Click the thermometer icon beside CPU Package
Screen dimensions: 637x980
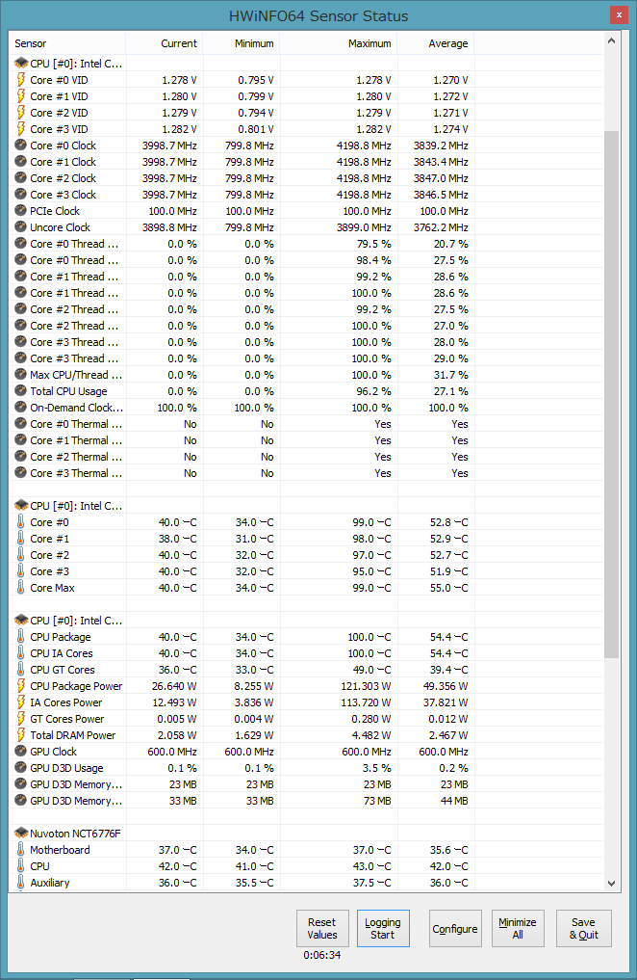[x=20, y=637]
